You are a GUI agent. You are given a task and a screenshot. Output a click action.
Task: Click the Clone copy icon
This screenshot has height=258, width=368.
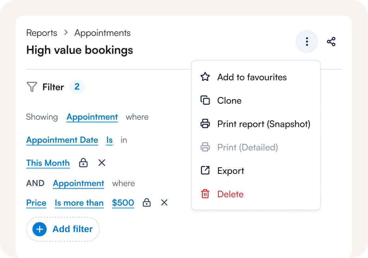tap(205, 100)
